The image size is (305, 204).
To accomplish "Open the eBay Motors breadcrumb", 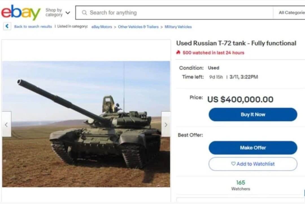I will tap(102, 27).
